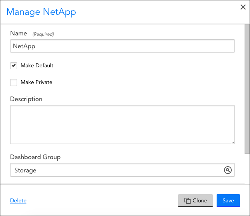Toggle via the Make Private label text
Viewport: 250px width, 216px height.
pyautogui.click(x=36, y=82)
